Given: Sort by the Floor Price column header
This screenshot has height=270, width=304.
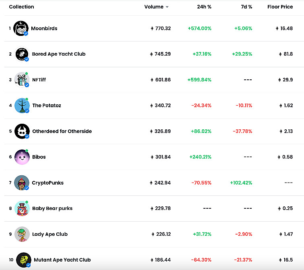Looking at the screenshot, I should (280, 7).
